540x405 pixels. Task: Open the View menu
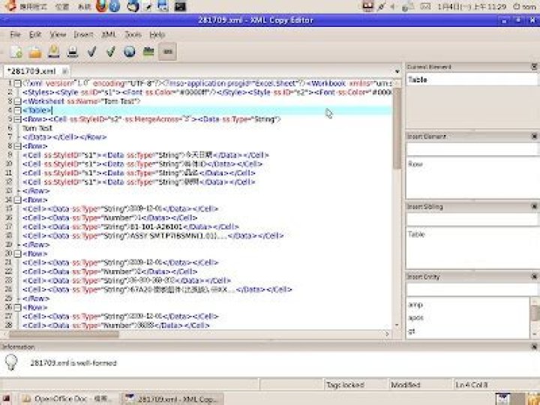(58, 34)
